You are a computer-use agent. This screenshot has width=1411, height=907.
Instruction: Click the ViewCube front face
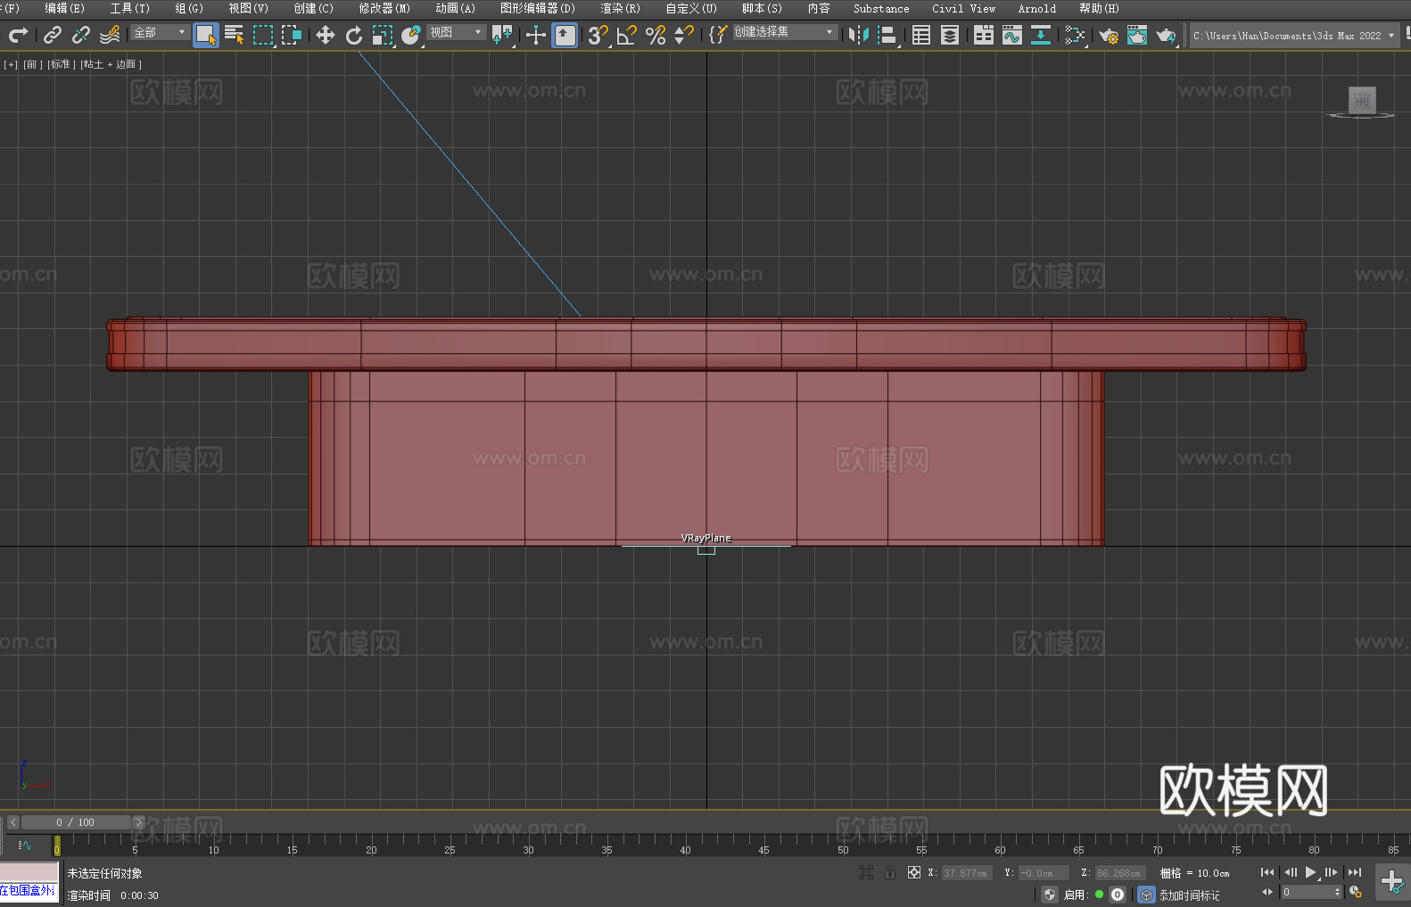pyautogui.click(x=1362, y=100)
